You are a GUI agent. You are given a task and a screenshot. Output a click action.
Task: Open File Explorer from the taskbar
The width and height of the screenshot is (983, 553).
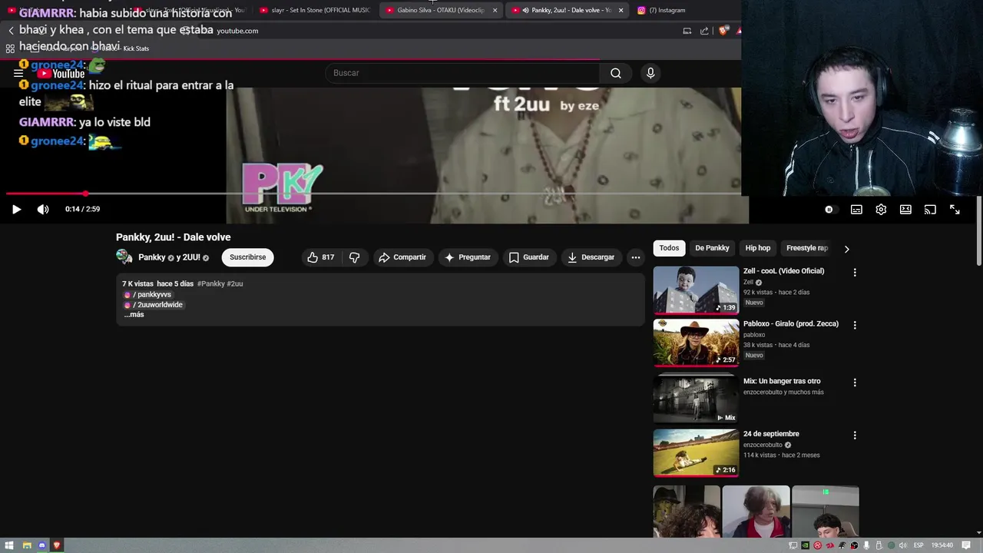point(27,545)
